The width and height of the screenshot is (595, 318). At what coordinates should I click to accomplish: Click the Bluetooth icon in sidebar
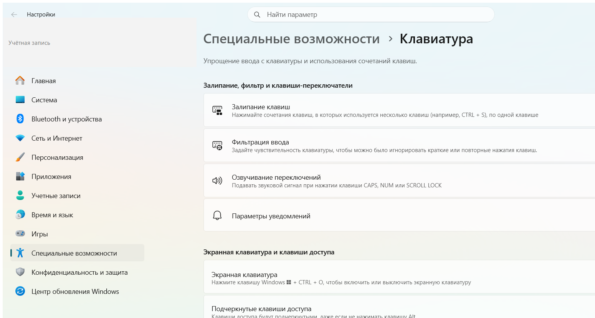click(x=20, y=119)
